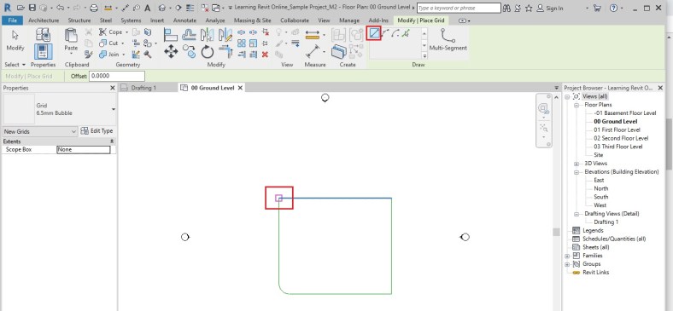Click the favorites star icon
This screenshot has height=311, width=673.
pyautogui.click(x=529, y=8)
